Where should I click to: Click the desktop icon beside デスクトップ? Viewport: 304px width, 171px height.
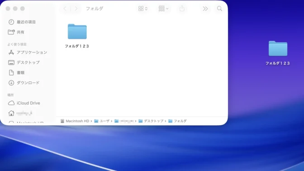(11, 62)
